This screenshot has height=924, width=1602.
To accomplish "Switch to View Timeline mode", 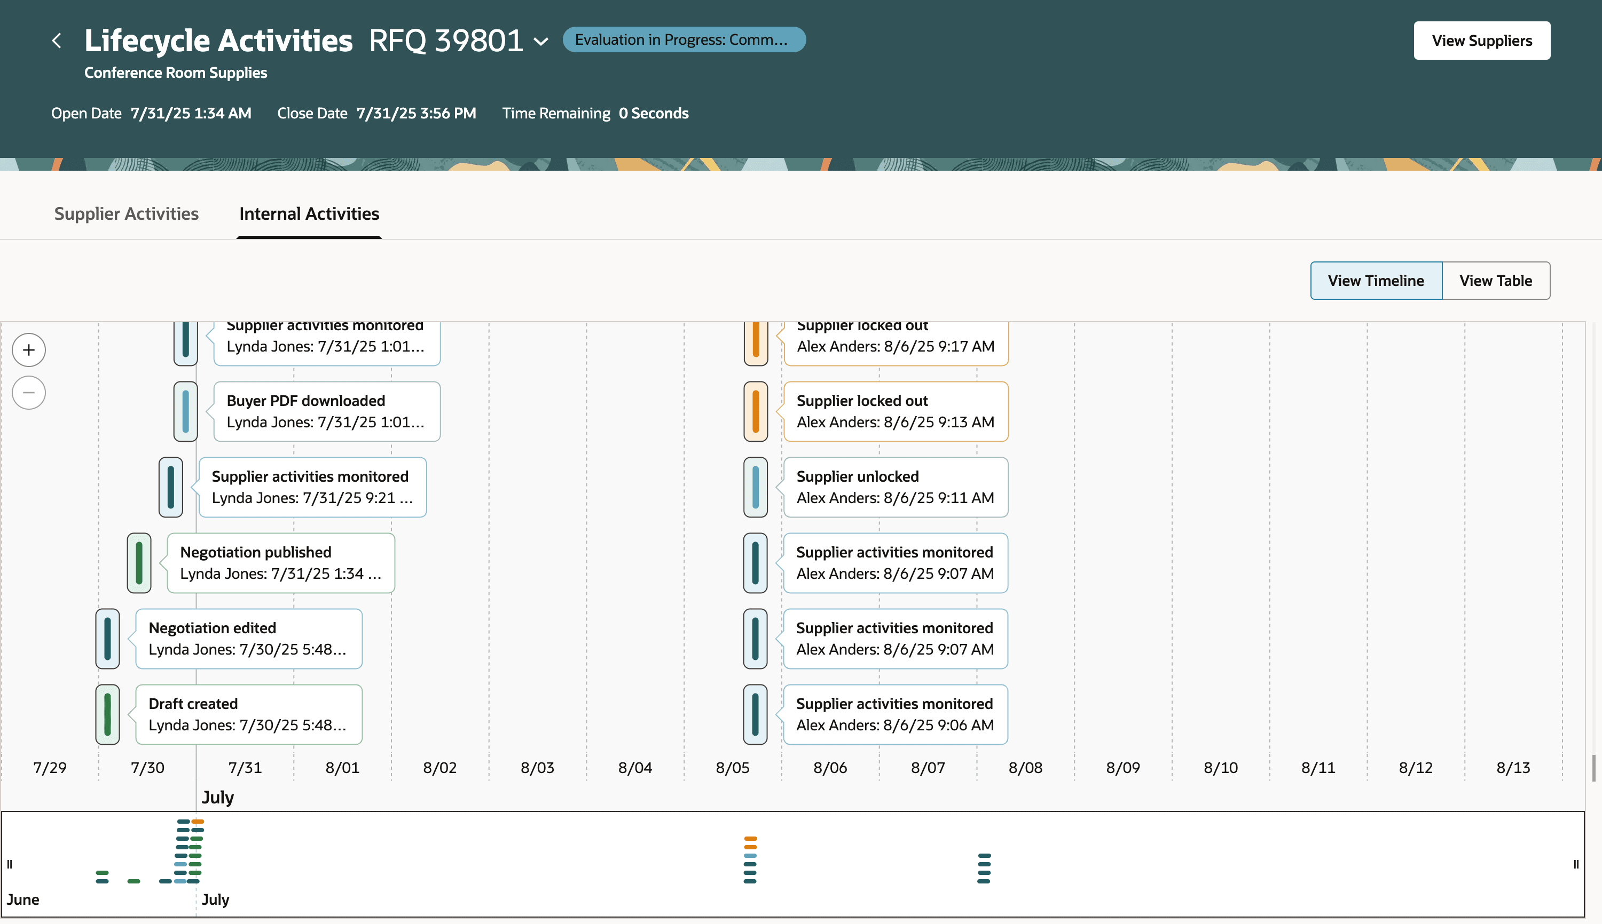I will coord(1375,281).
